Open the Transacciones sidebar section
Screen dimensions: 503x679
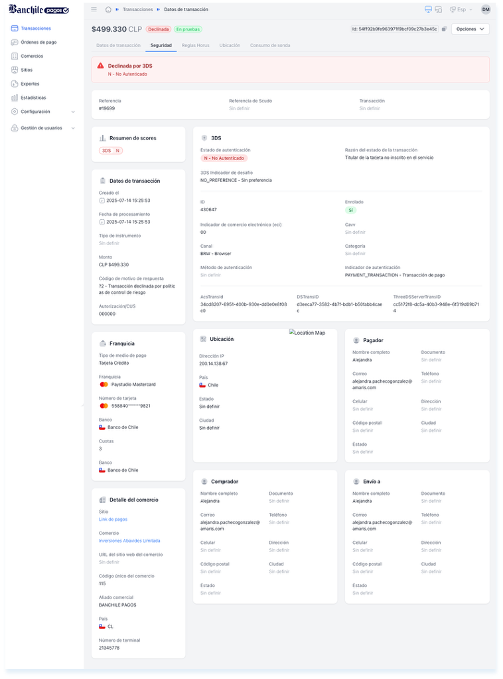coord(35,28)
